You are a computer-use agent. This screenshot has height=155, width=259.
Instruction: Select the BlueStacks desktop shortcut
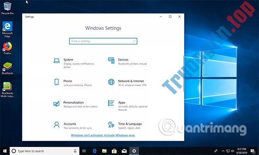click(x=7, y=68)
